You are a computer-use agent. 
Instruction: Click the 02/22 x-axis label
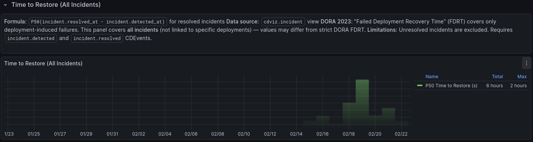tap(401, 134)
